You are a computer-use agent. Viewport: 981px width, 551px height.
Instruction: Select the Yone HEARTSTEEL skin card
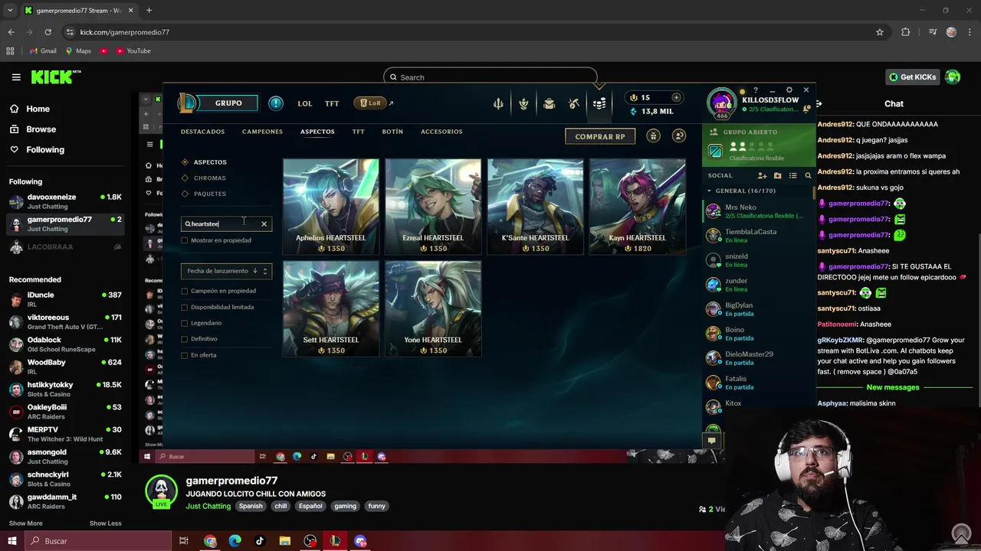click(x=433, y=308)
